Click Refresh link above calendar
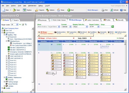Screen dimensions: 129x93 120,38
